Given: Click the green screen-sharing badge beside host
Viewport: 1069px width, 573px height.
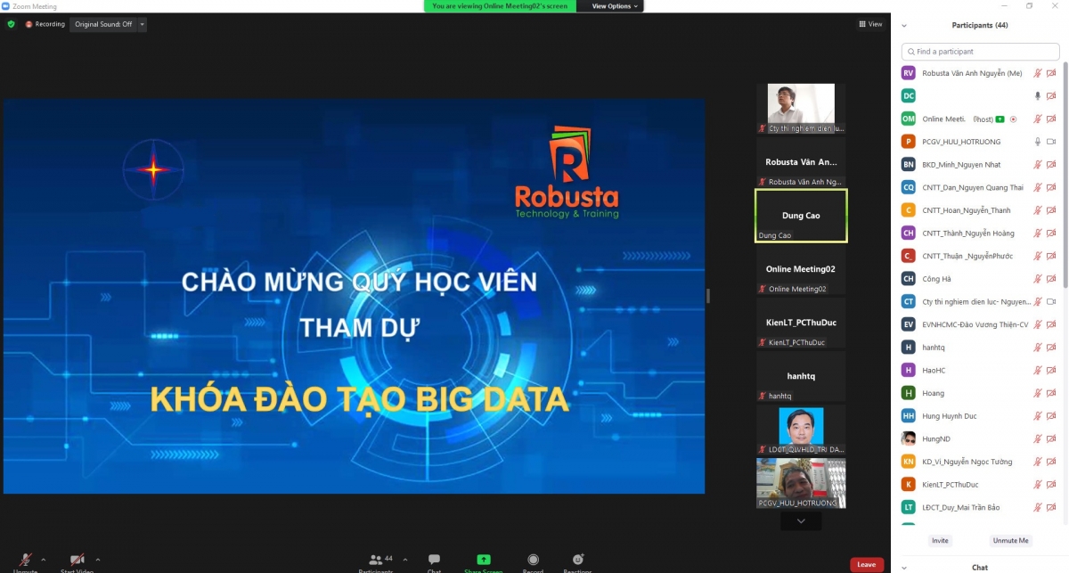Looking at the screenshot, I should click(1000, 119).
